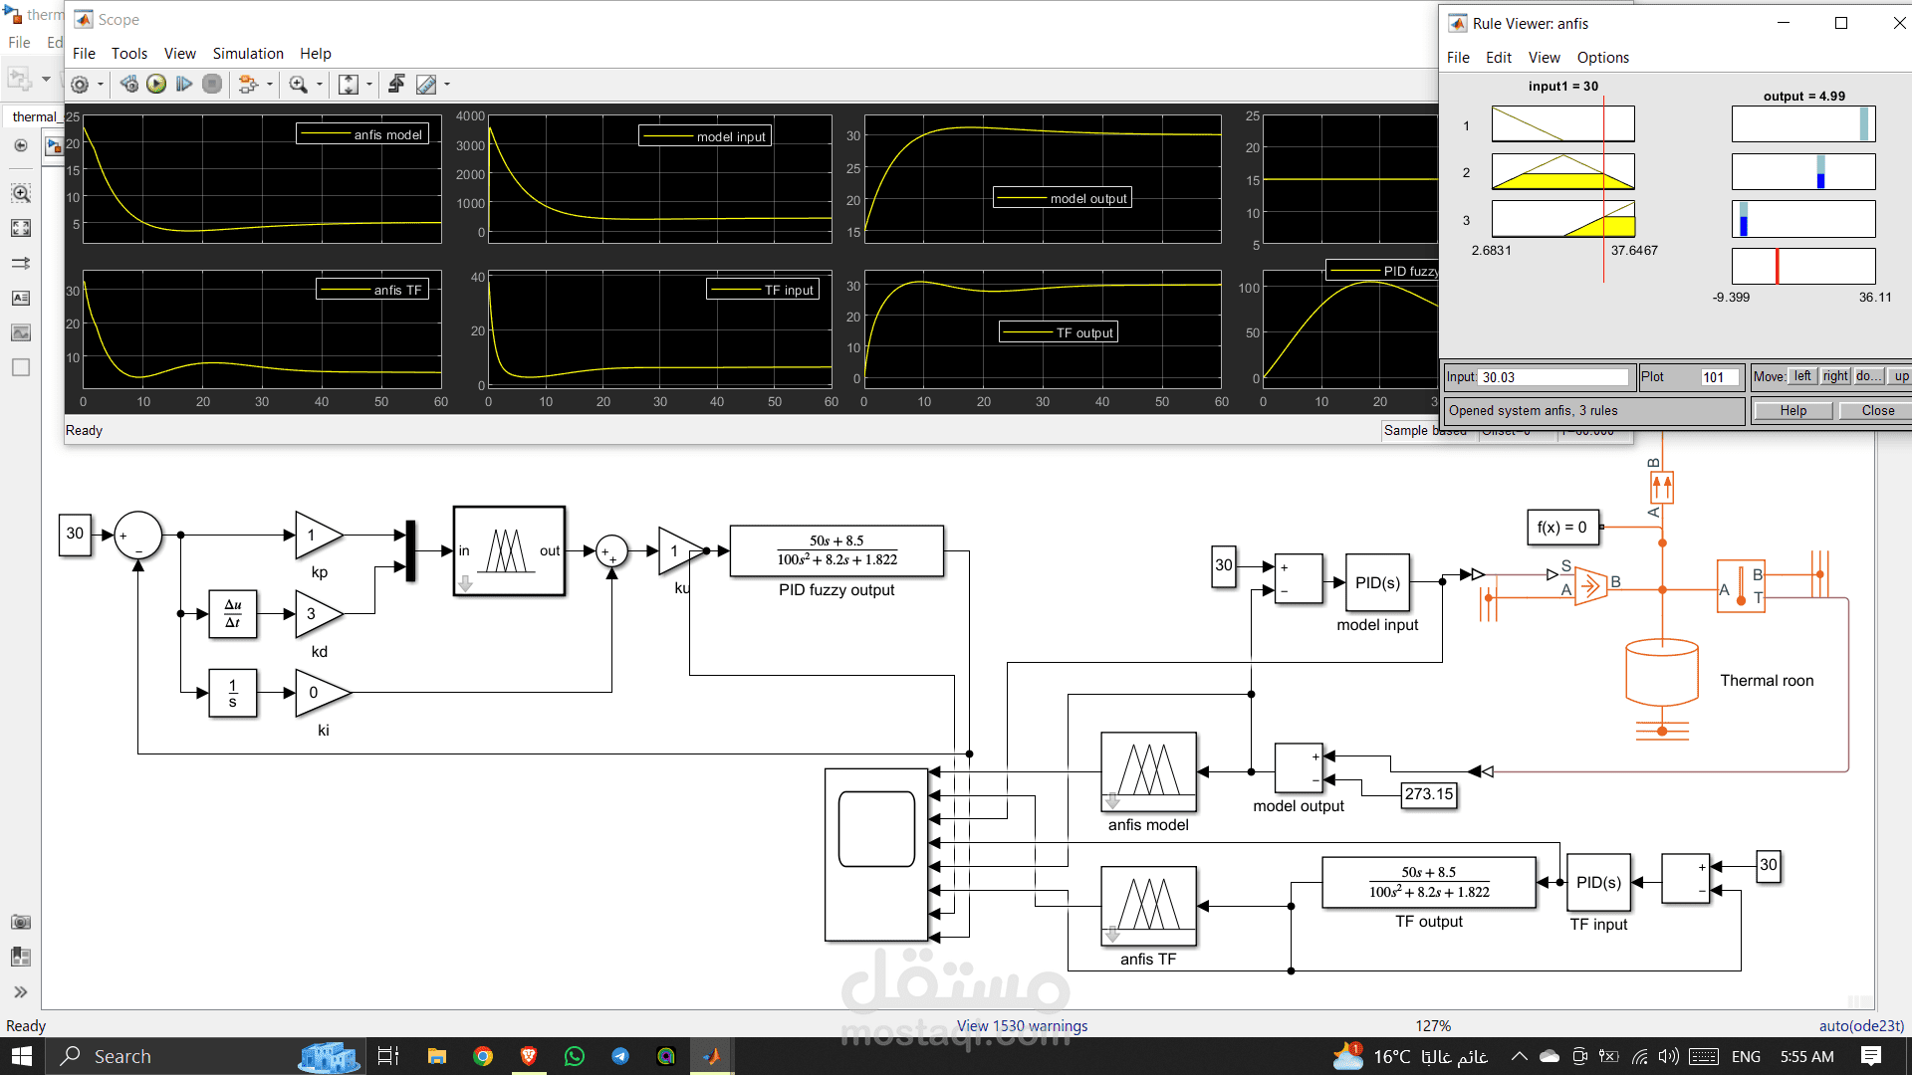Click the Scale axes limits icon
This screenshot has width=1912, height=1075.
click(x=349, y=85)
